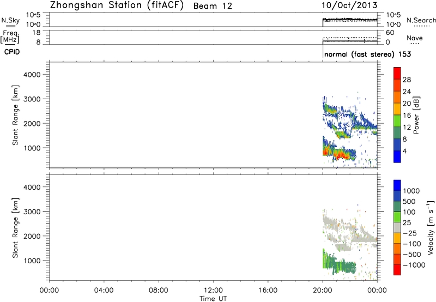Click the '16:00' time tick label
The image size is (436, 302).
268,291
